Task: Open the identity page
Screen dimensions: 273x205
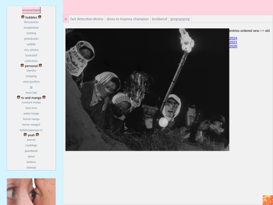Action: [x=31, y=70]
